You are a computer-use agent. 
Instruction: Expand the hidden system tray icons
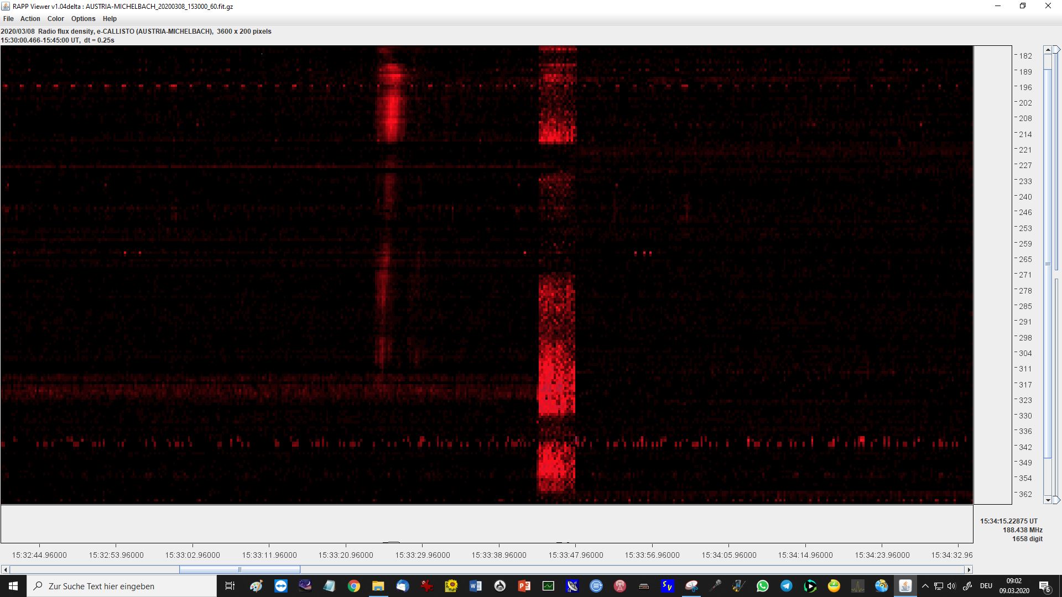tap(925, 586)
